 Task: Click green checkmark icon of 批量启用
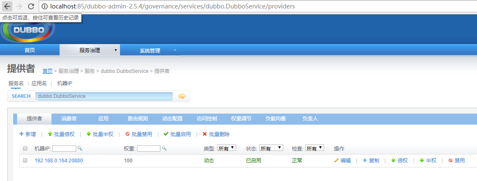[x=166, y=134]
